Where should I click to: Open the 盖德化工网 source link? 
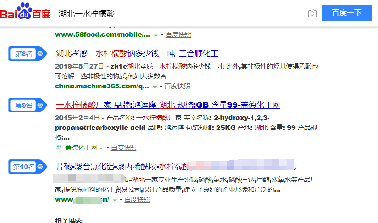tap(81, 147)
